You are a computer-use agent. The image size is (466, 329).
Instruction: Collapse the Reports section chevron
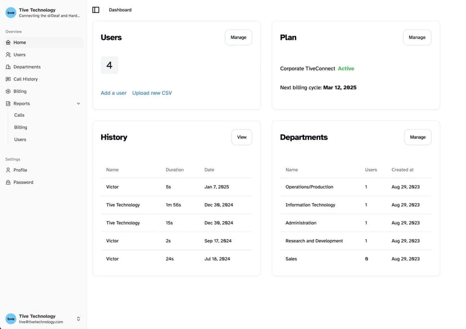point(78,103)
